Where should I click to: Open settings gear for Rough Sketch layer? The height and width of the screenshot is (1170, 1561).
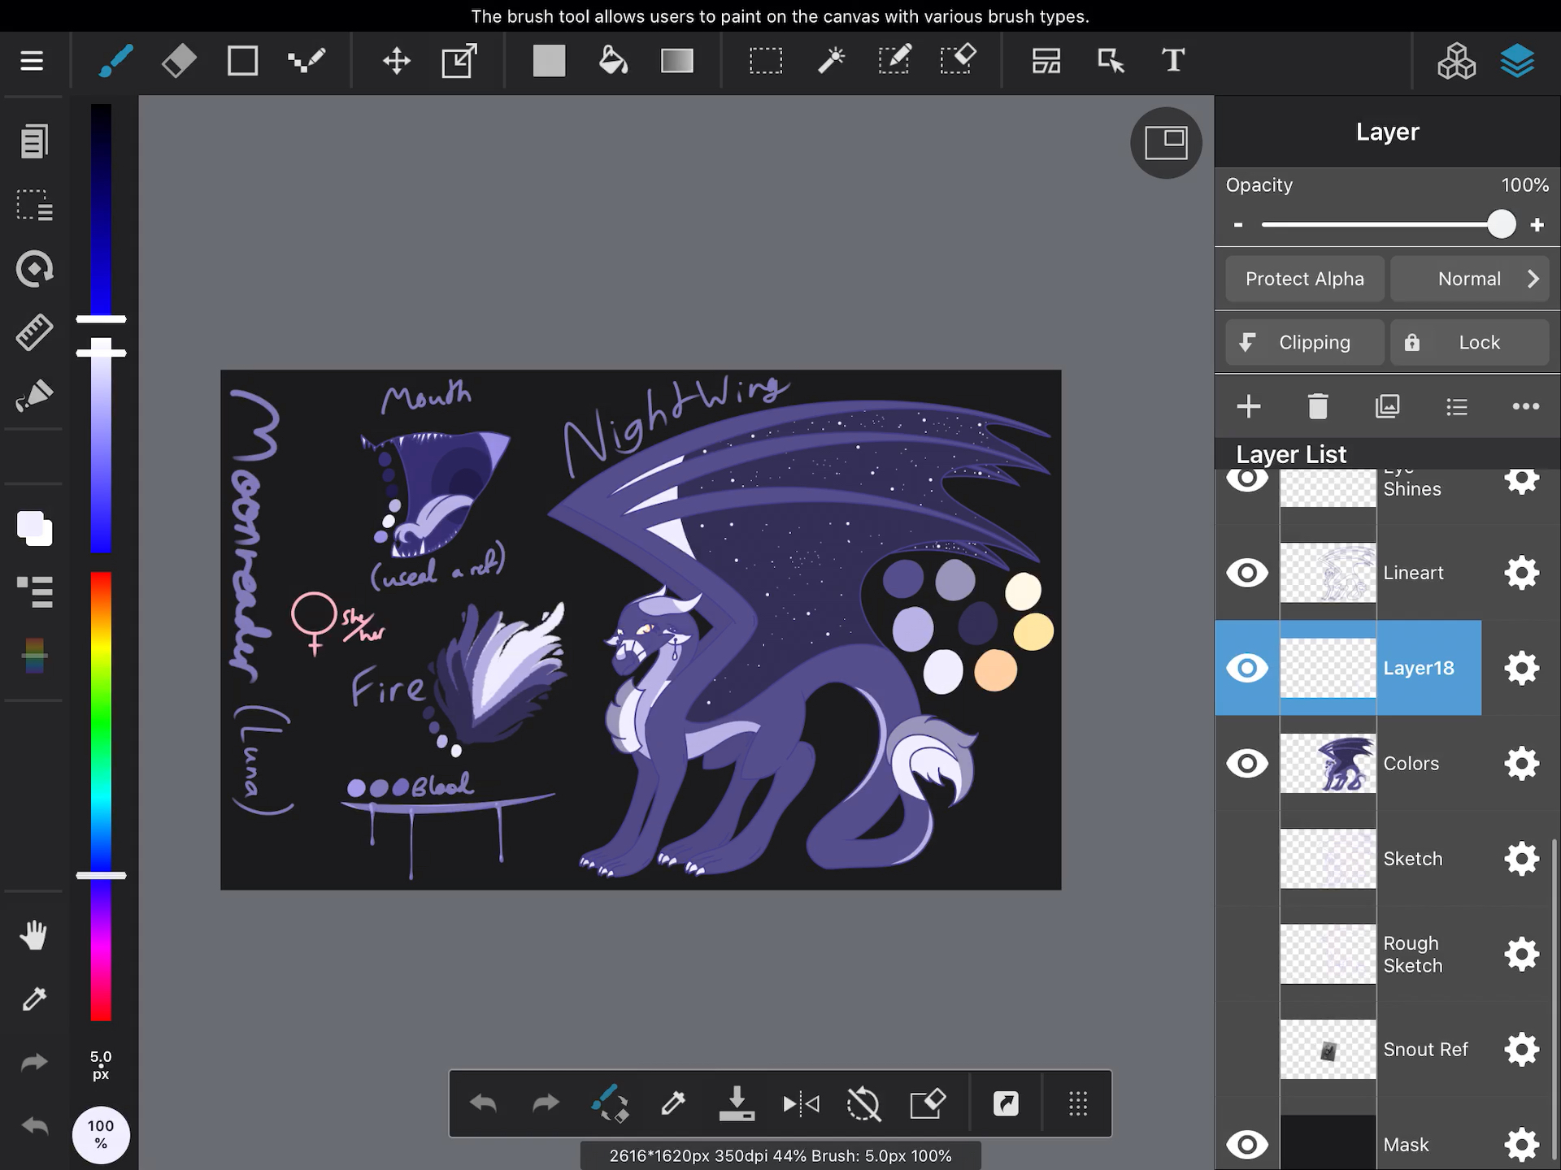click(1521, 954)
